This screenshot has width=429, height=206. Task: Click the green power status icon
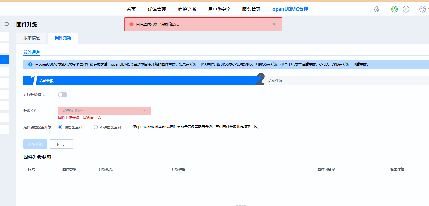(394, 9)
